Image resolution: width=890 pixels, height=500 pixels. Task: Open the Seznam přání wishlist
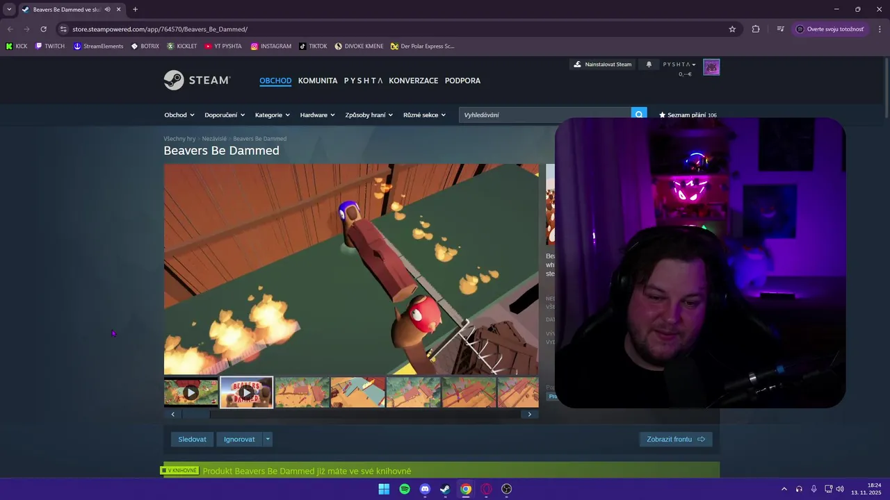click(688, 115)
